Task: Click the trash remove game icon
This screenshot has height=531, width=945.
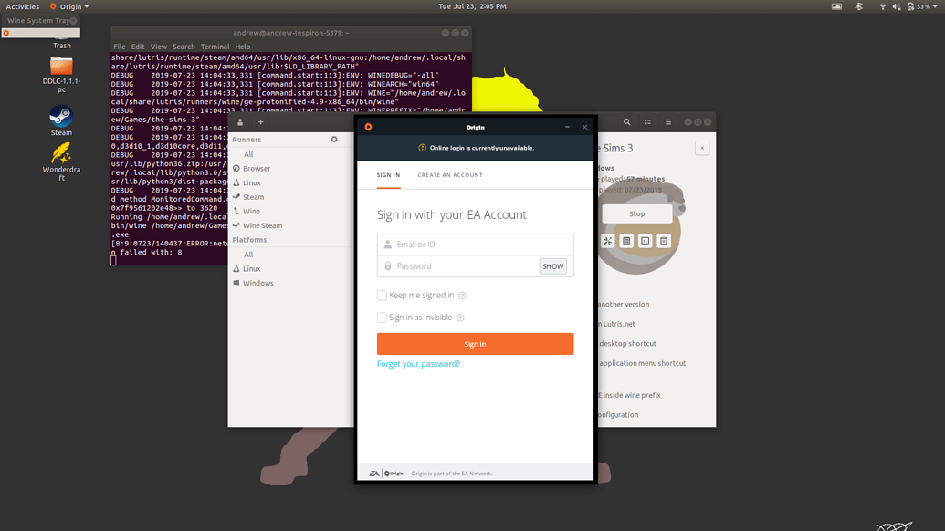Action: click(664, 241)
